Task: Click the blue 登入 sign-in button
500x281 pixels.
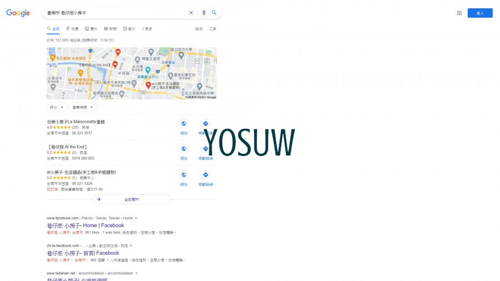Action: tap(480, 13)
